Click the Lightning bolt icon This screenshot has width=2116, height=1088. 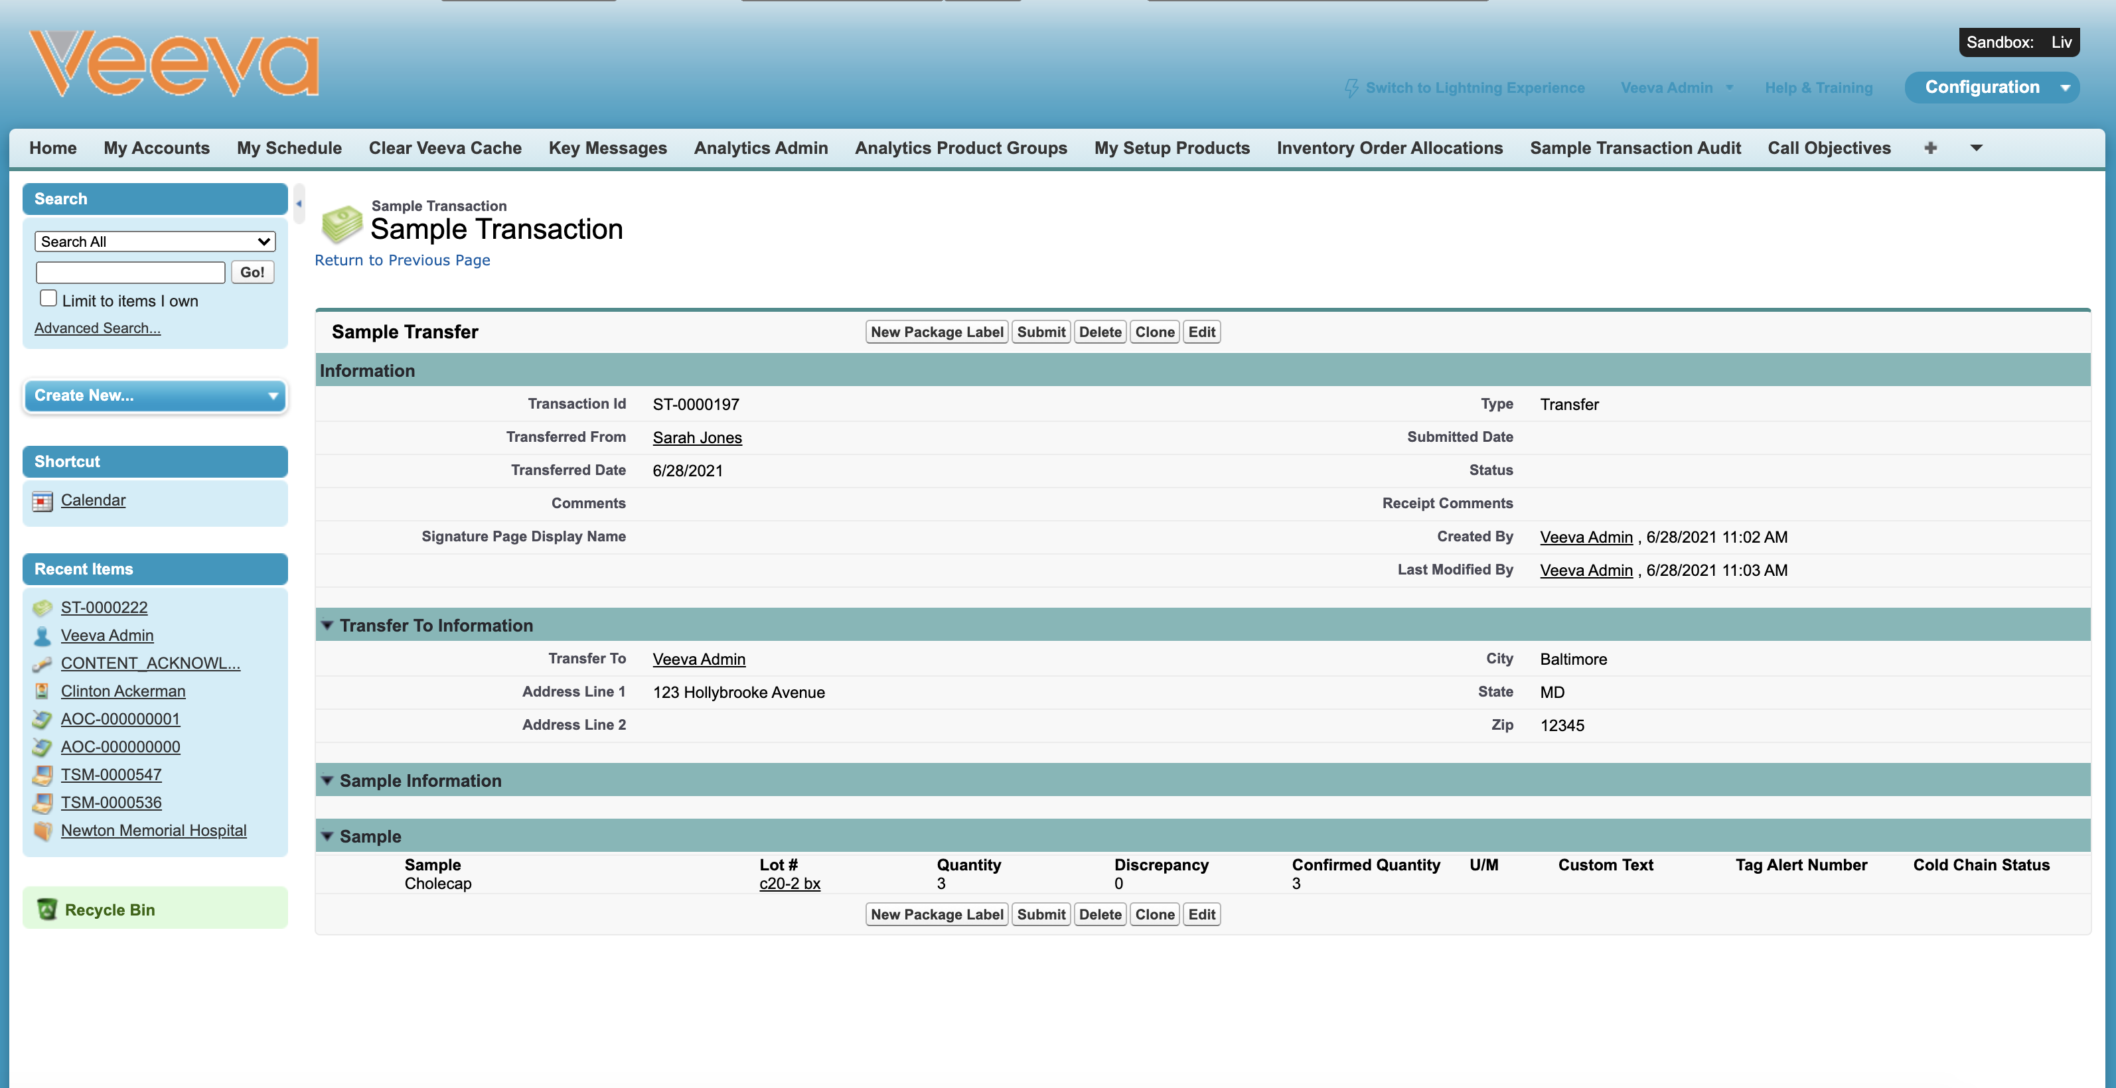click(x=1351, y=88)
